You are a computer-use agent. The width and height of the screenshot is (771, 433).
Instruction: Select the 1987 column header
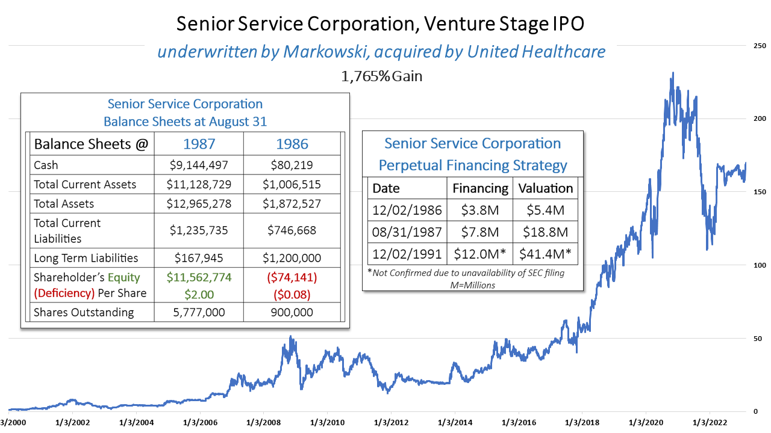pos(199,144)
